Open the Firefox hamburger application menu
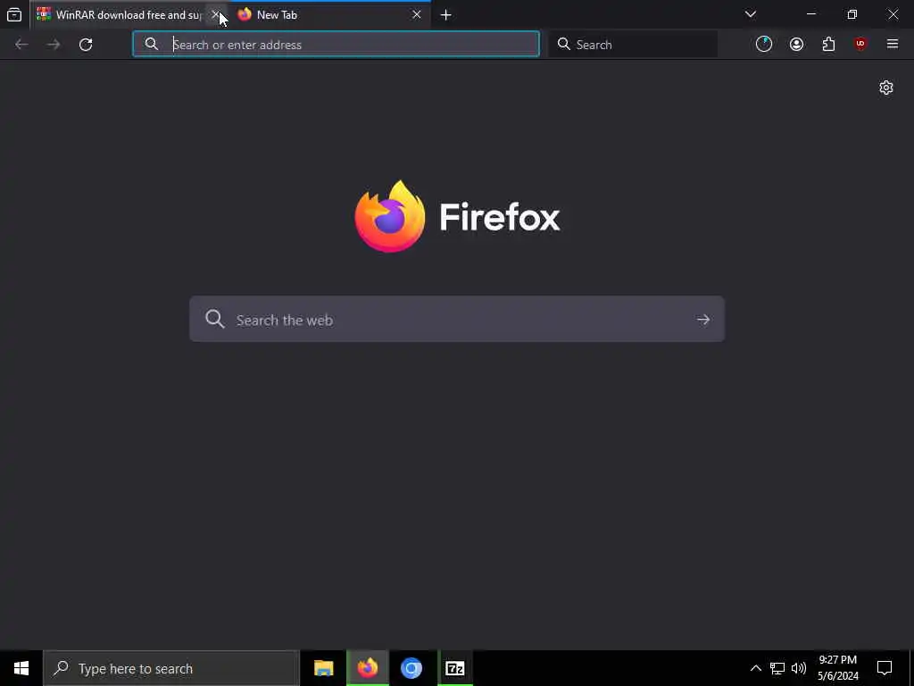Screen dimensions: 914x686 (x=893, y=45)
